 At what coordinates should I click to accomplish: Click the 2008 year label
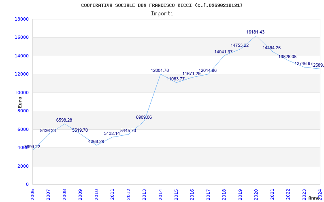coord(64,195)
